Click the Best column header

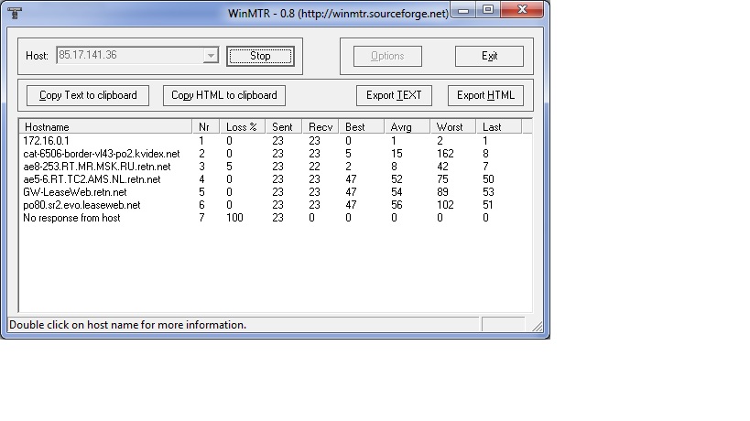pyautogui.click(x=361, y=127)
